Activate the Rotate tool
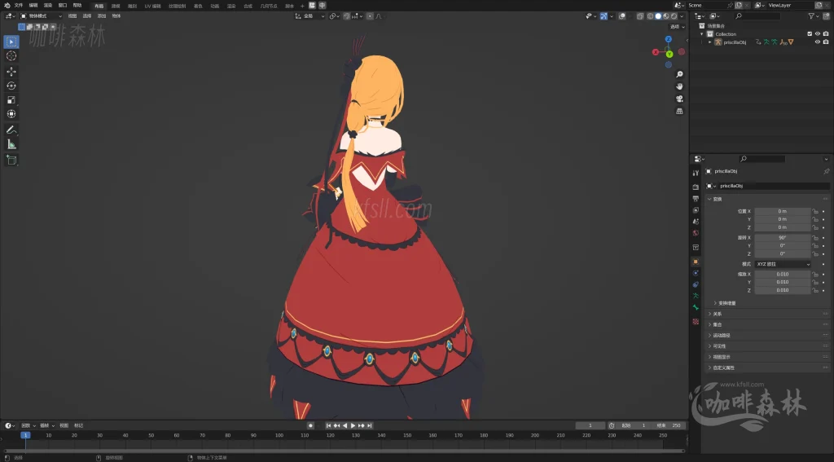The width and height of the screenshot is (834, 462). 11,86
